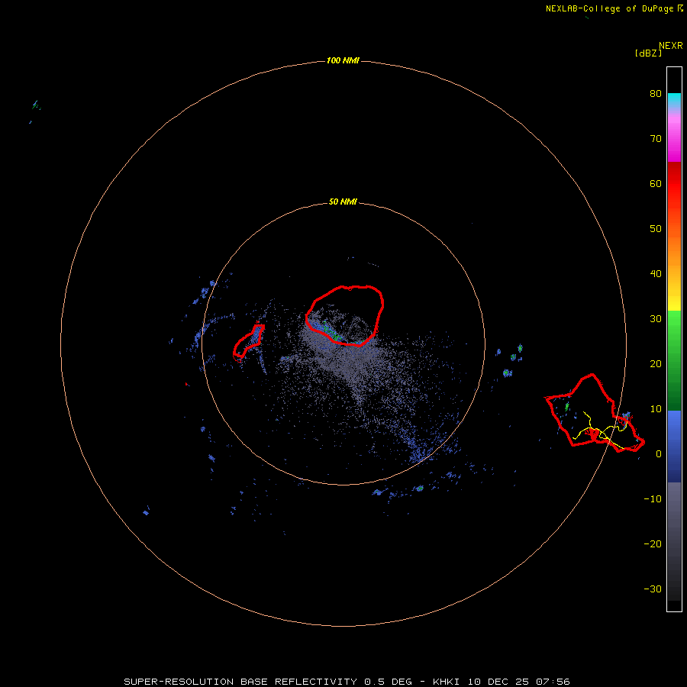Click the "[dBZ]" units label
The height and width of the screenshot is (687, 687).
click(x=648, y=53)
